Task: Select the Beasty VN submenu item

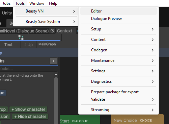Action: coord(47,11)
